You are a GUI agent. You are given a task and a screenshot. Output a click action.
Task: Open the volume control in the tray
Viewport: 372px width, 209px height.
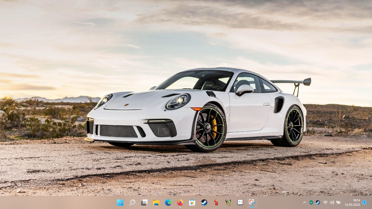332,202
